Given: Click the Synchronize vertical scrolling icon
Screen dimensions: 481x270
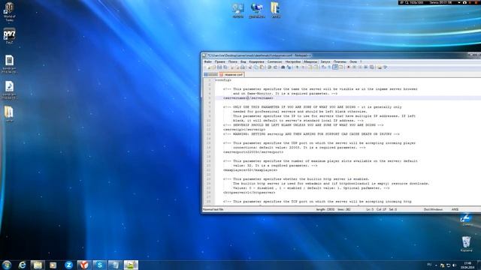Looking at the screenshot, I should click(x=310, y=67).
